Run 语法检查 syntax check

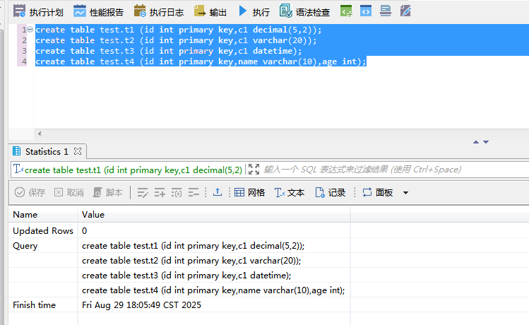[304, 11]
